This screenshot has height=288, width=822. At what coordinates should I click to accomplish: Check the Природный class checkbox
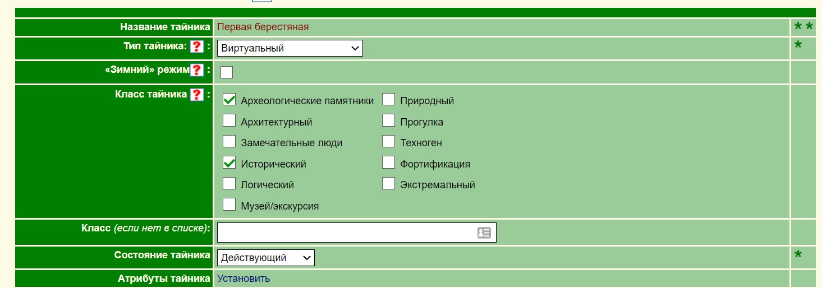coord(388,100)
